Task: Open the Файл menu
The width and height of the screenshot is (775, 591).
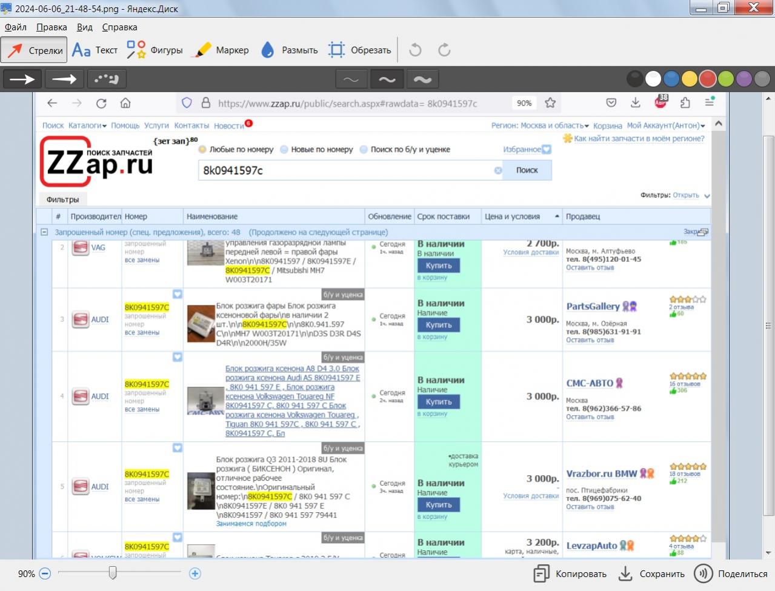Action: click(16, 27)
